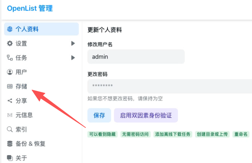This screenshot has width=252, height=163.
Task: Click the storage drive icon beside 存储
Action: 10,86
